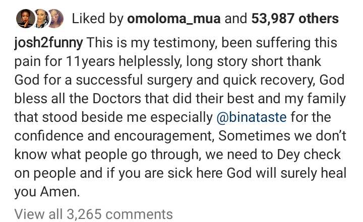363x222 pixels.
Task: View all 3,265 comments
Action: (94, 214)
